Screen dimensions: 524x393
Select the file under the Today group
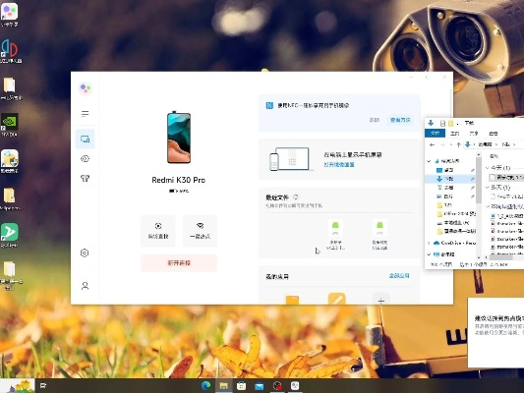click(x=506, y=177)
